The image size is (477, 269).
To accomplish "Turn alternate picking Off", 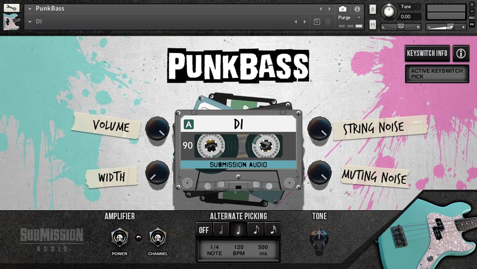I will [x=204, y=230].
